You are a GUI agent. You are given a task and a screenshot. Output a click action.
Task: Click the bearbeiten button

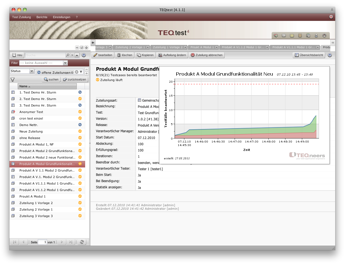103,55
